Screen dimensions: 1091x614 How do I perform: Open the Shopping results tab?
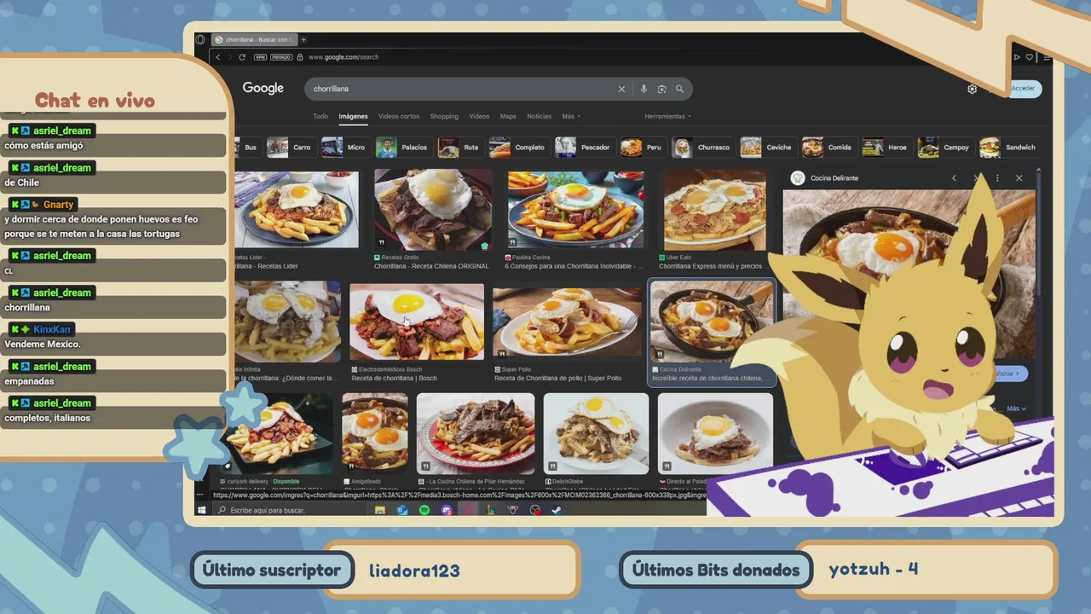point(444,116)
